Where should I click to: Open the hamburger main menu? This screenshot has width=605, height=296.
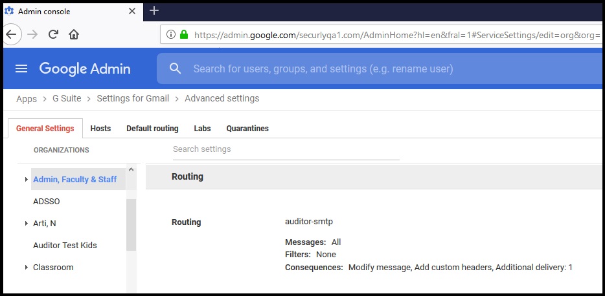coord(21,69)
